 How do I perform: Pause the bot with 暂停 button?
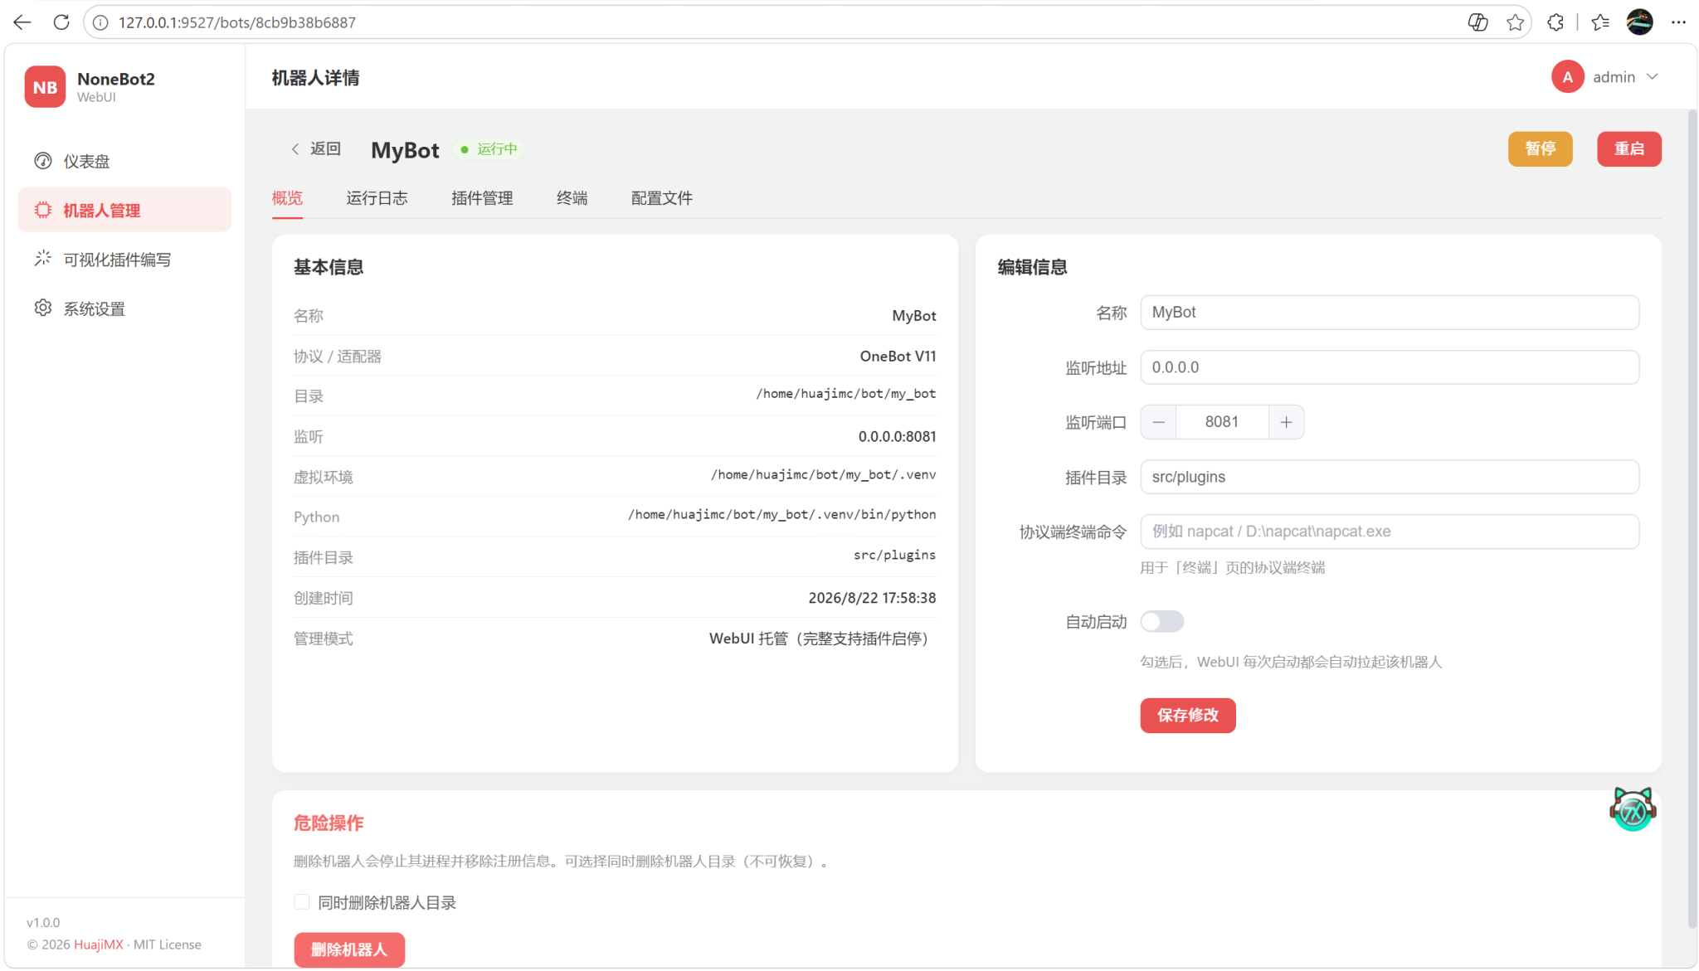tap(1540, 149)
